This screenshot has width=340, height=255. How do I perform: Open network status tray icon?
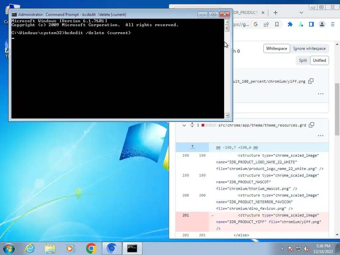tap(298, 249)
